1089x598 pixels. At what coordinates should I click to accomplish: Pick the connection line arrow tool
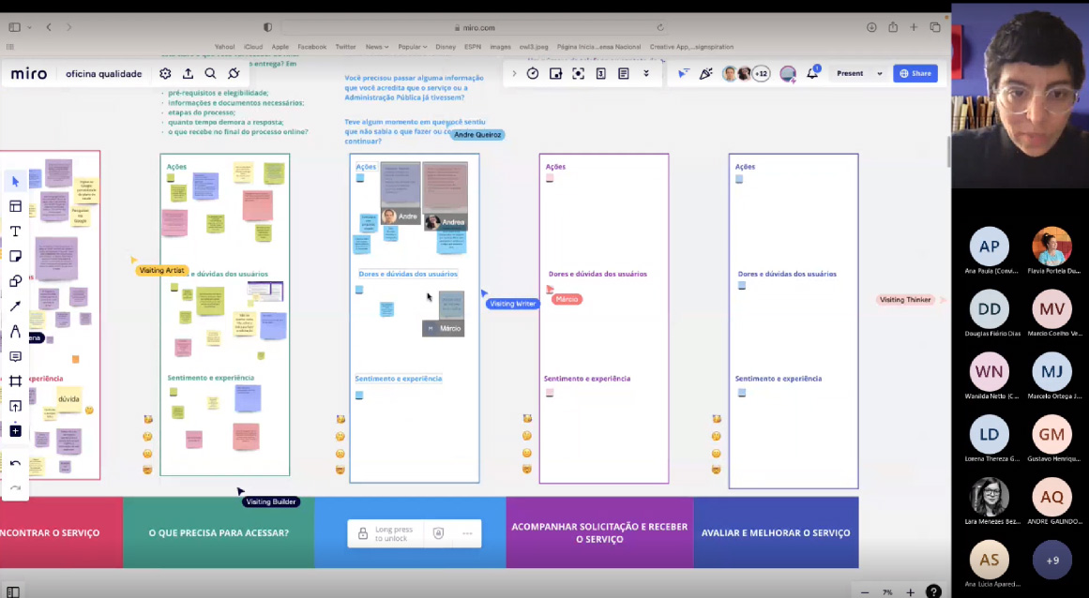coord(15,306)
